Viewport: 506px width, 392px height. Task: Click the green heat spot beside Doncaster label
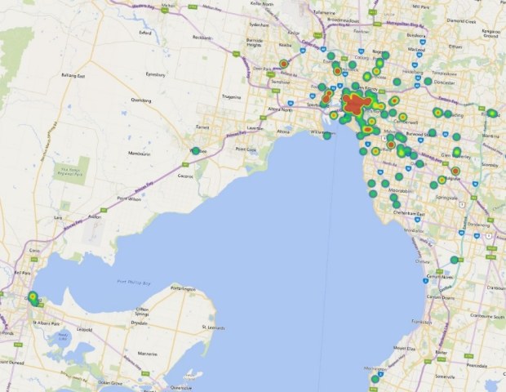[428, 82]
